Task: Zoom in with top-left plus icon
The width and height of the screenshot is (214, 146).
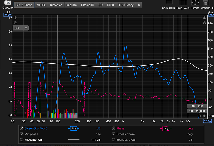Action: pos(15,18)
